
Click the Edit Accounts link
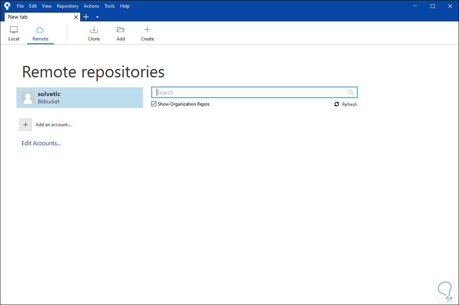coord(41,143)
